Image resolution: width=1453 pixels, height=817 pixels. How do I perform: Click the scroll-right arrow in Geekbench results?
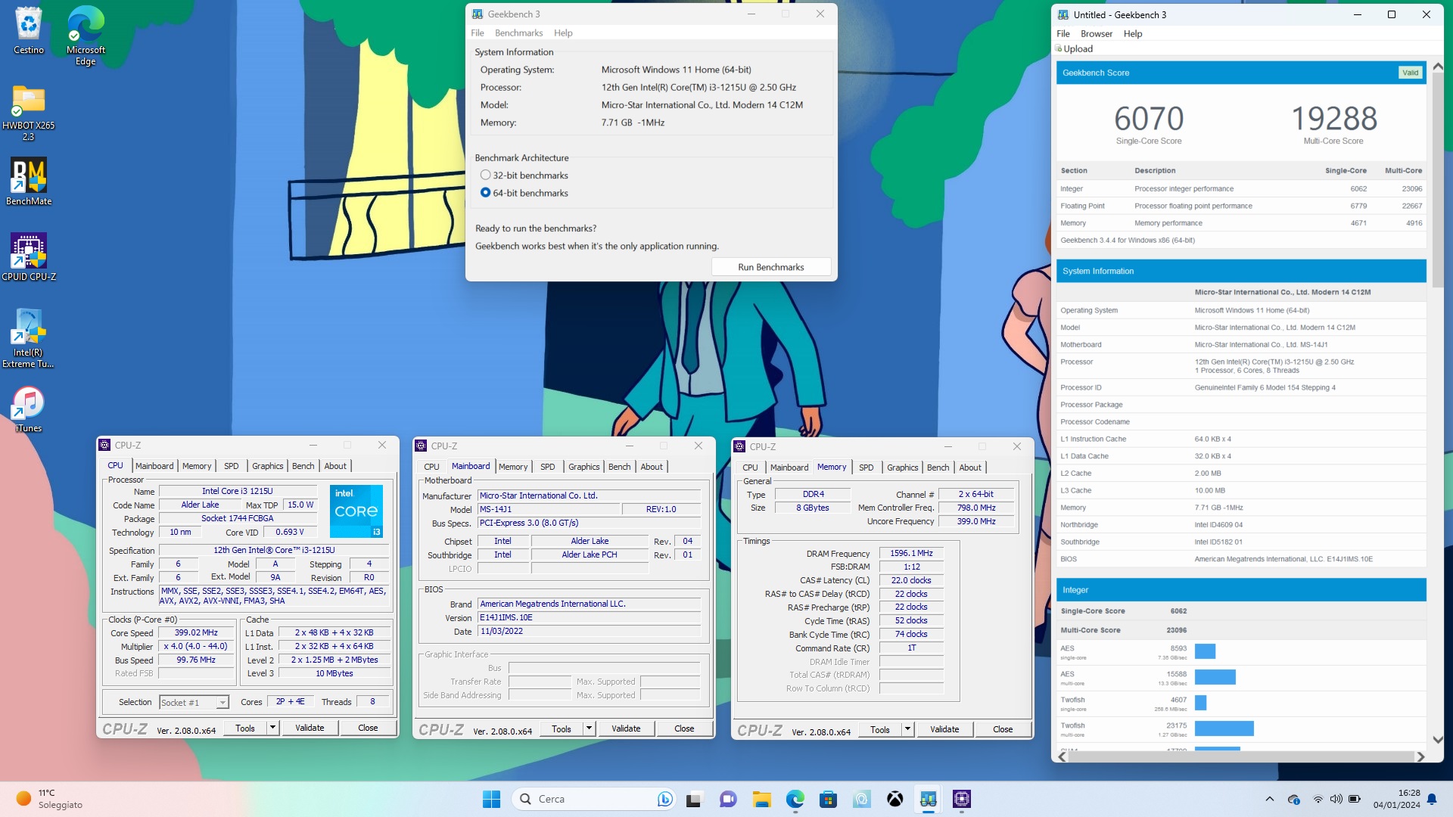(x=1420, y=756)
